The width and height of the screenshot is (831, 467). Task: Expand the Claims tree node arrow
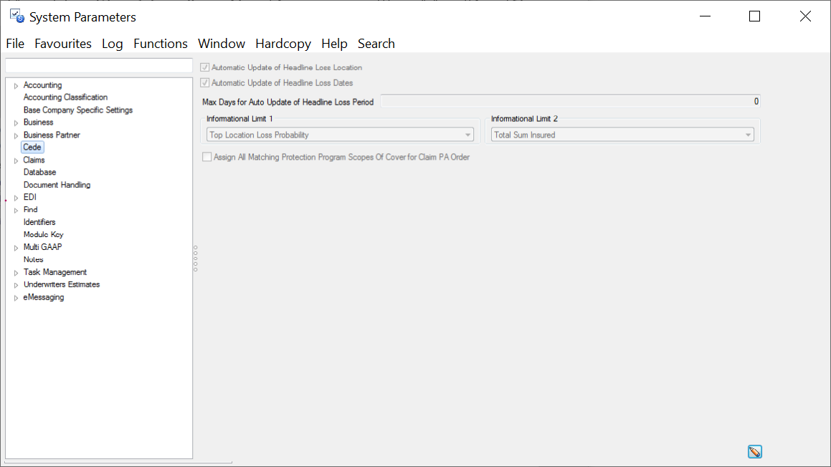pos(16,160)
